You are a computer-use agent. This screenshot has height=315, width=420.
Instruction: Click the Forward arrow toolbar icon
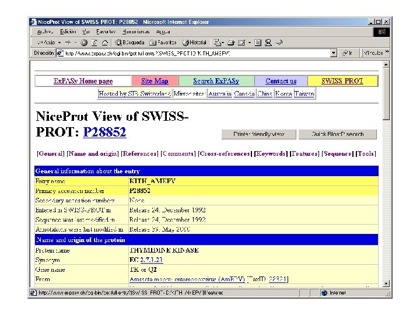pos(68,43)
